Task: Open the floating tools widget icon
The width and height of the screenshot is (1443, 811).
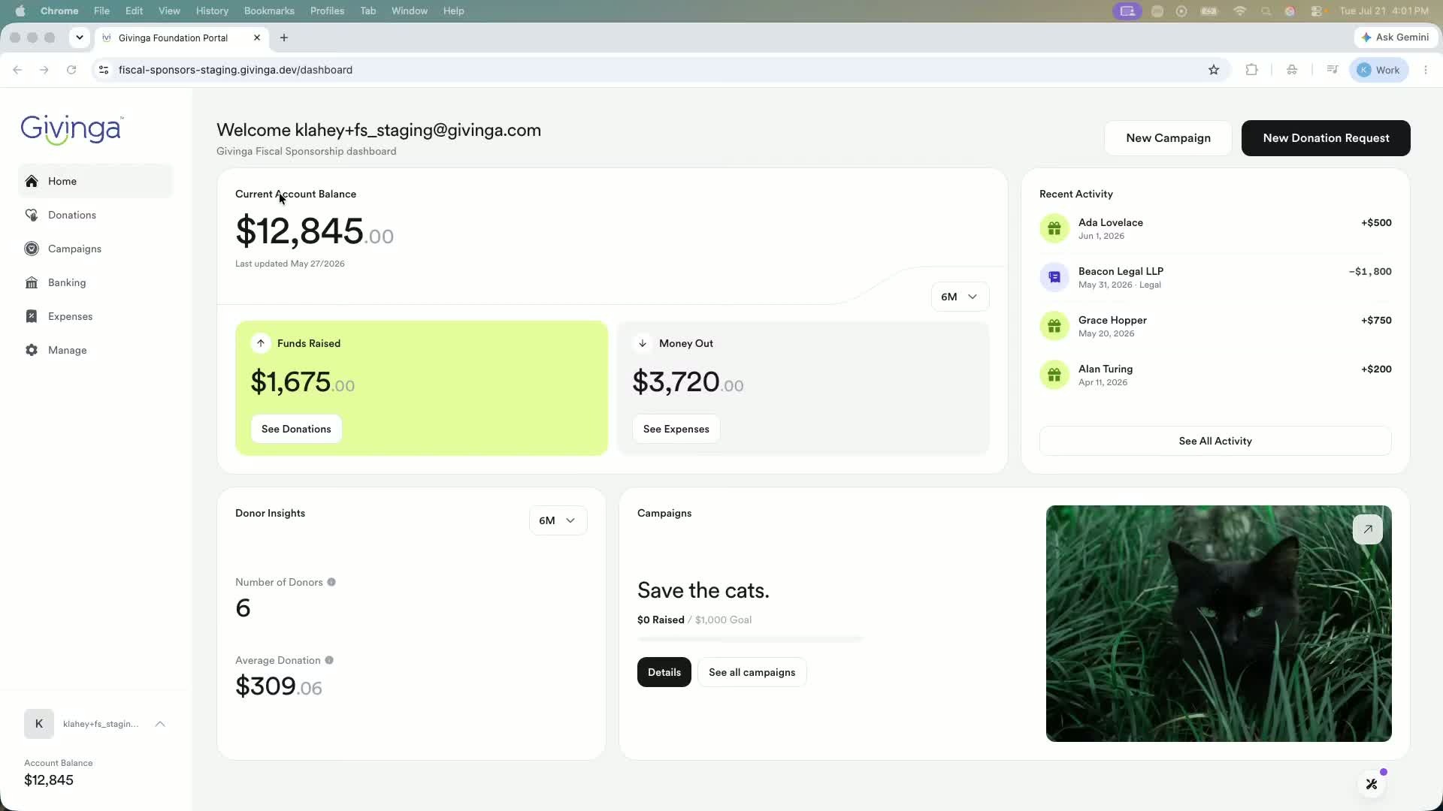Action: tap(1372, 784)
